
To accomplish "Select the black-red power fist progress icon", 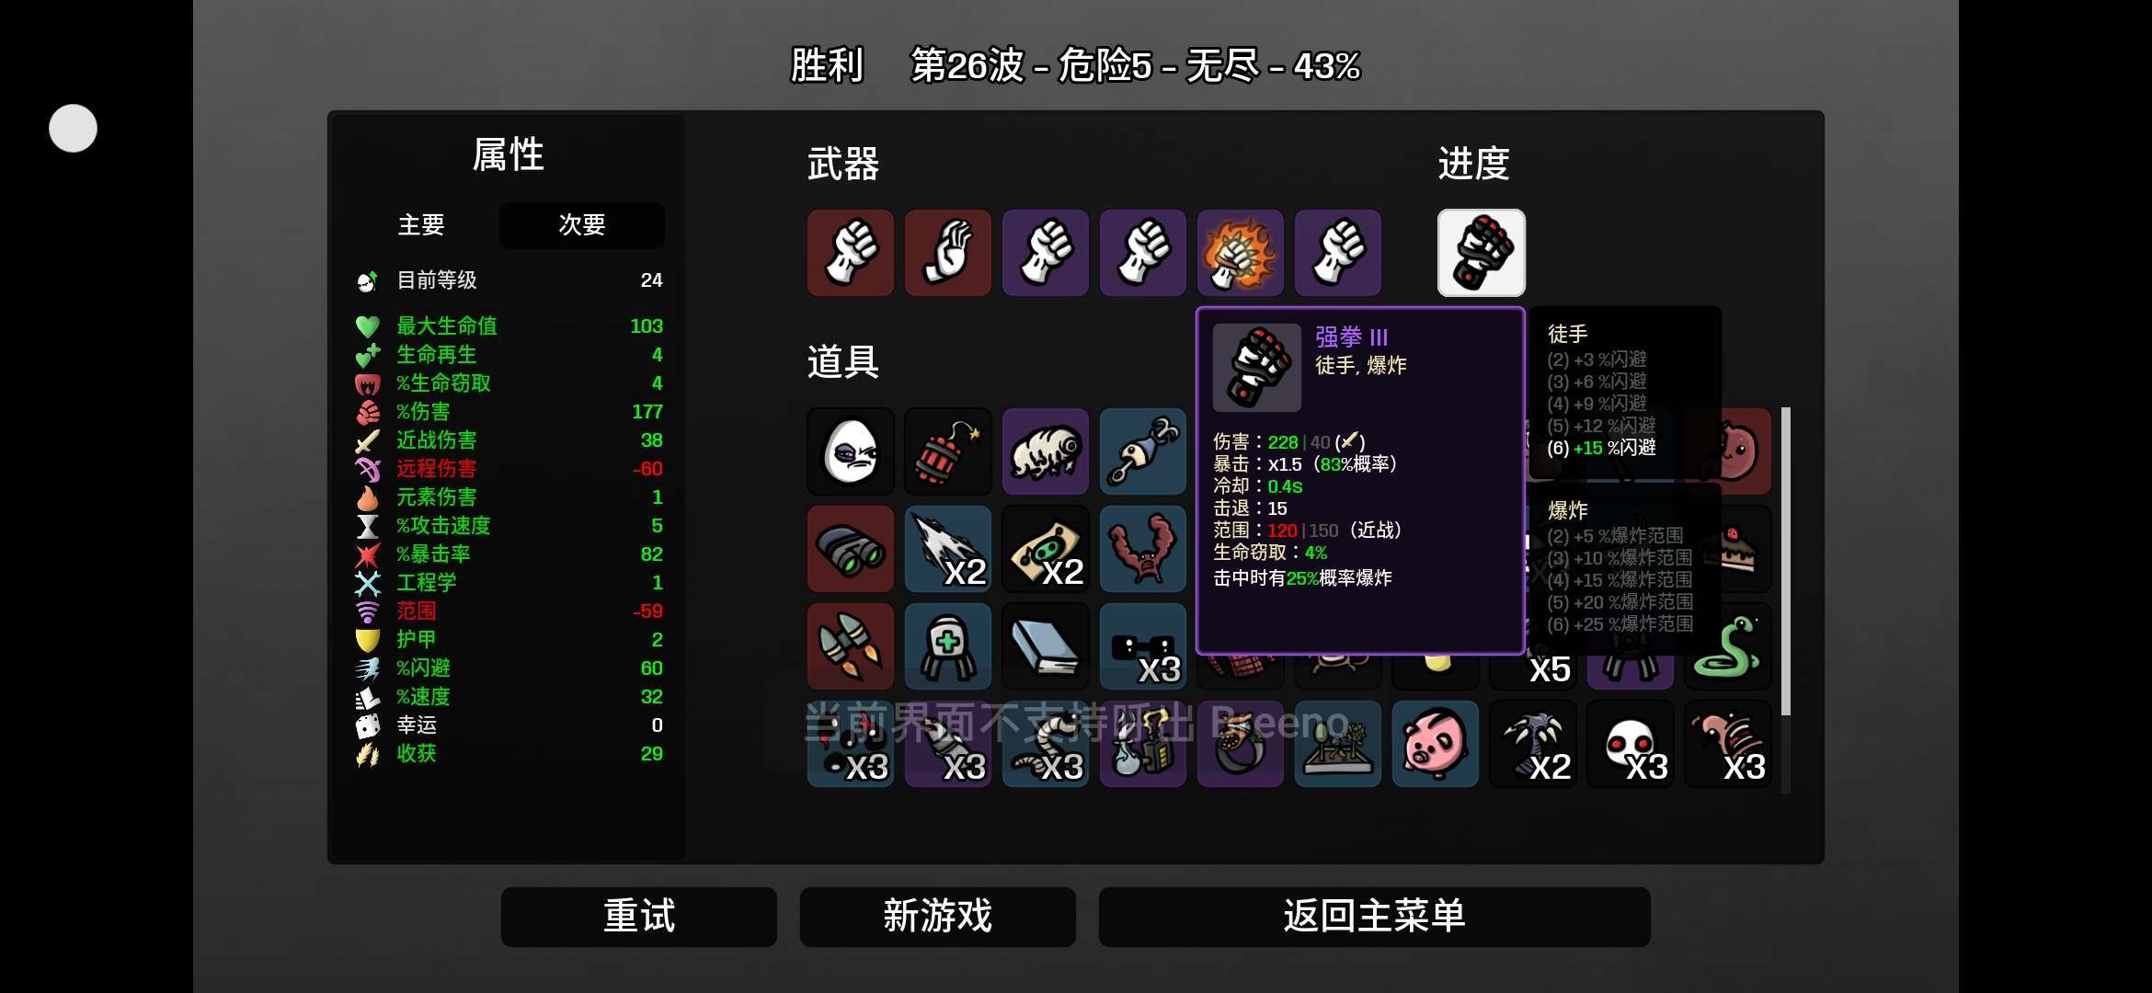I will pyautogui.click(x=1481, y=253).
